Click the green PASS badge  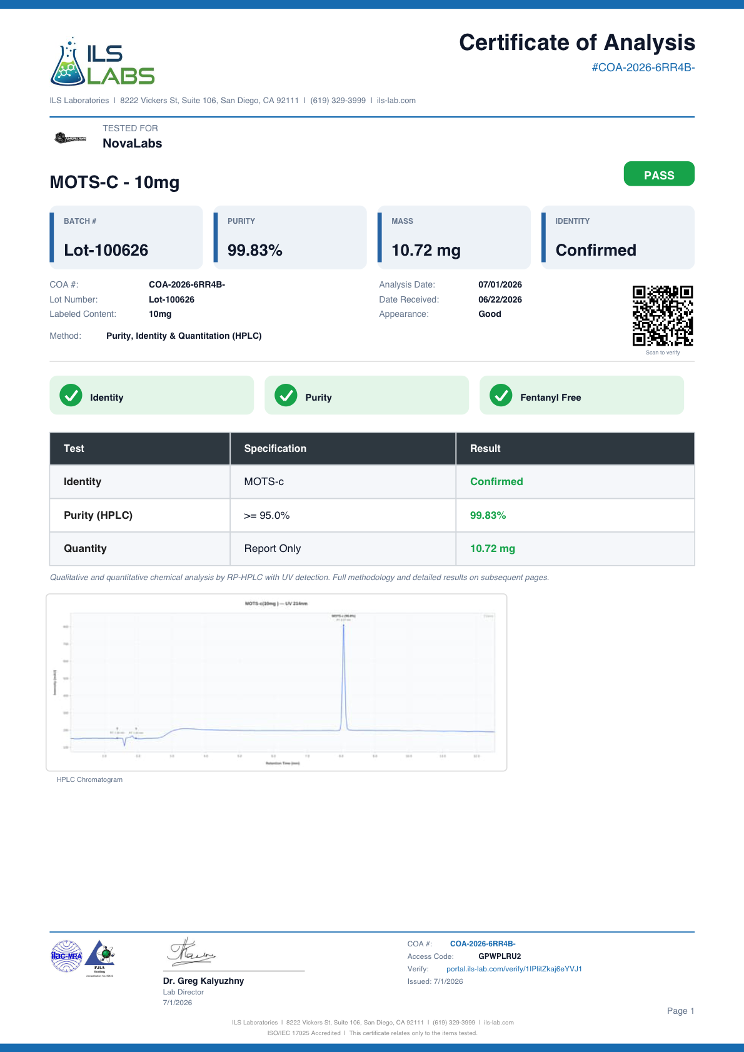coord(659,174)
